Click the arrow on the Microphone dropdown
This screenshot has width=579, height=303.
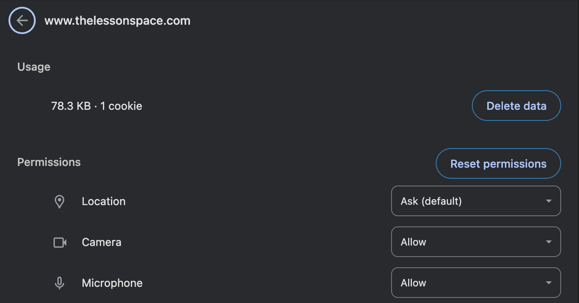pyautogui.click(x=548, y=283)
